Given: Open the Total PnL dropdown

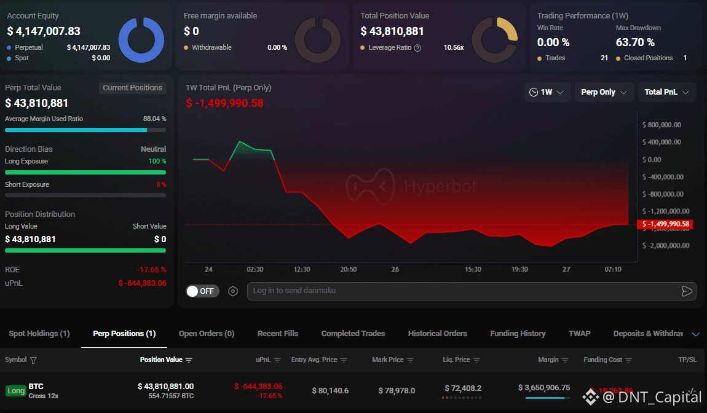Looking at the screenshot, I should (666, 92).
